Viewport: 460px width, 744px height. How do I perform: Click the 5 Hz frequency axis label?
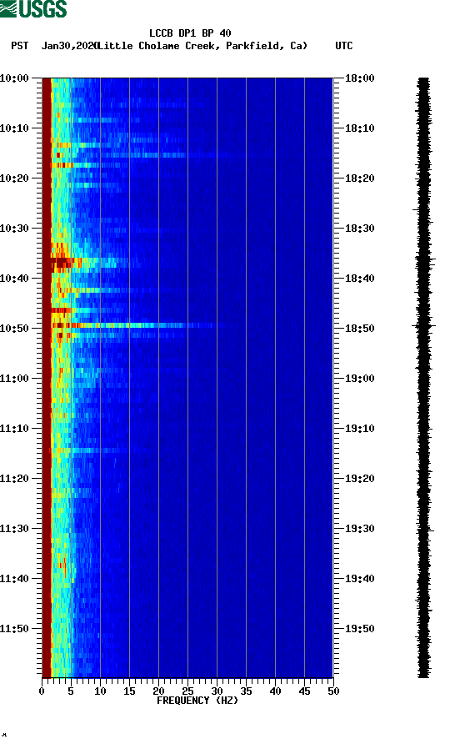pos(71,691)
